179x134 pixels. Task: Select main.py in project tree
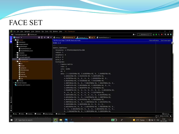click(20, 81)
